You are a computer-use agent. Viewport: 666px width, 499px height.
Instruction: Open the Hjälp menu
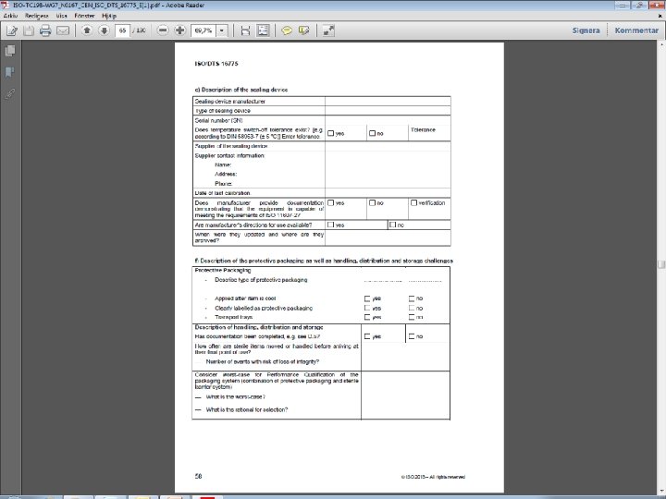click(x=109, y=16)
